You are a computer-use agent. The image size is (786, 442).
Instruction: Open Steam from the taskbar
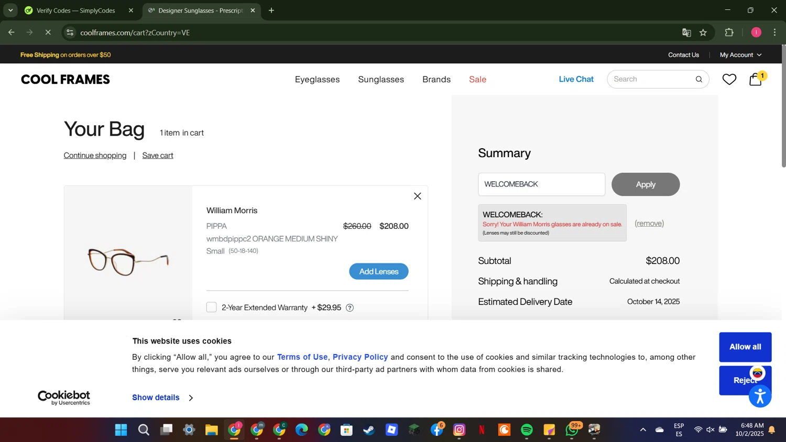click(x=369, y=430)
